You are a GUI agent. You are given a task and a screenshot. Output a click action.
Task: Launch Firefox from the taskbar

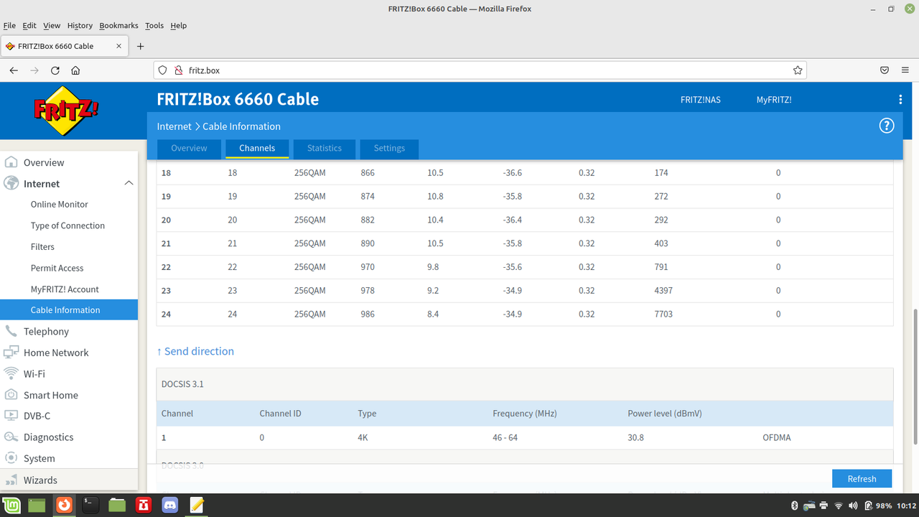(x=64, y=506)
